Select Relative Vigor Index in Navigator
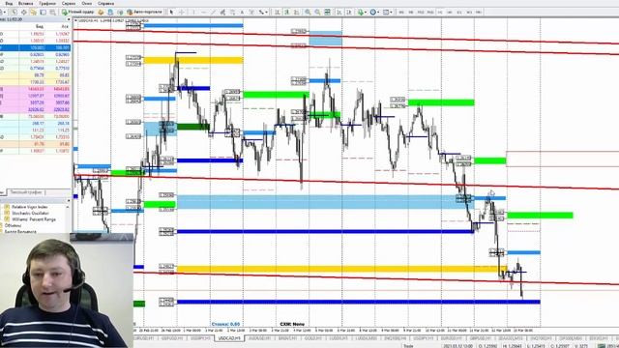The width and height of the screenshot is (619, 348). click(x=30, y=207)
